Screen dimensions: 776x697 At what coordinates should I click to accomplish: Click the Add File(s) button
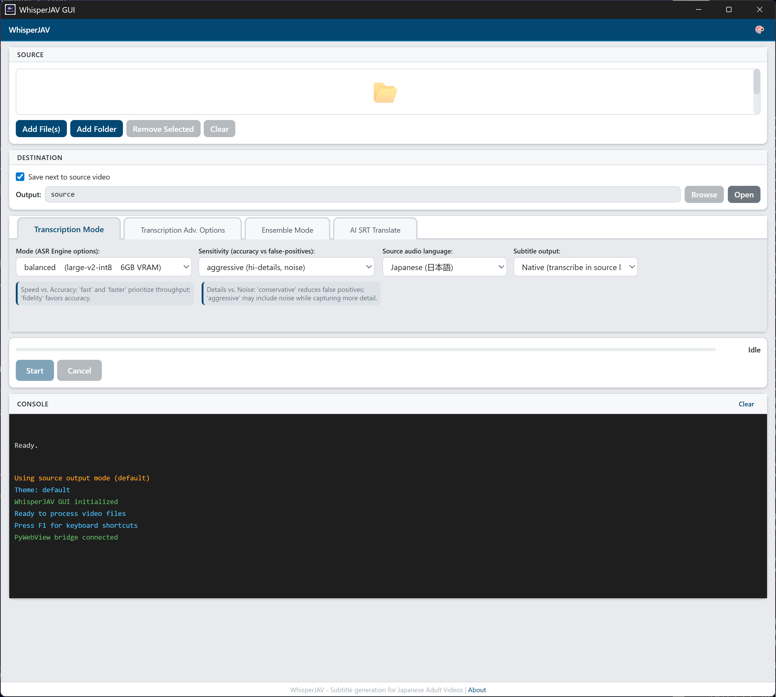click(41, 129)
